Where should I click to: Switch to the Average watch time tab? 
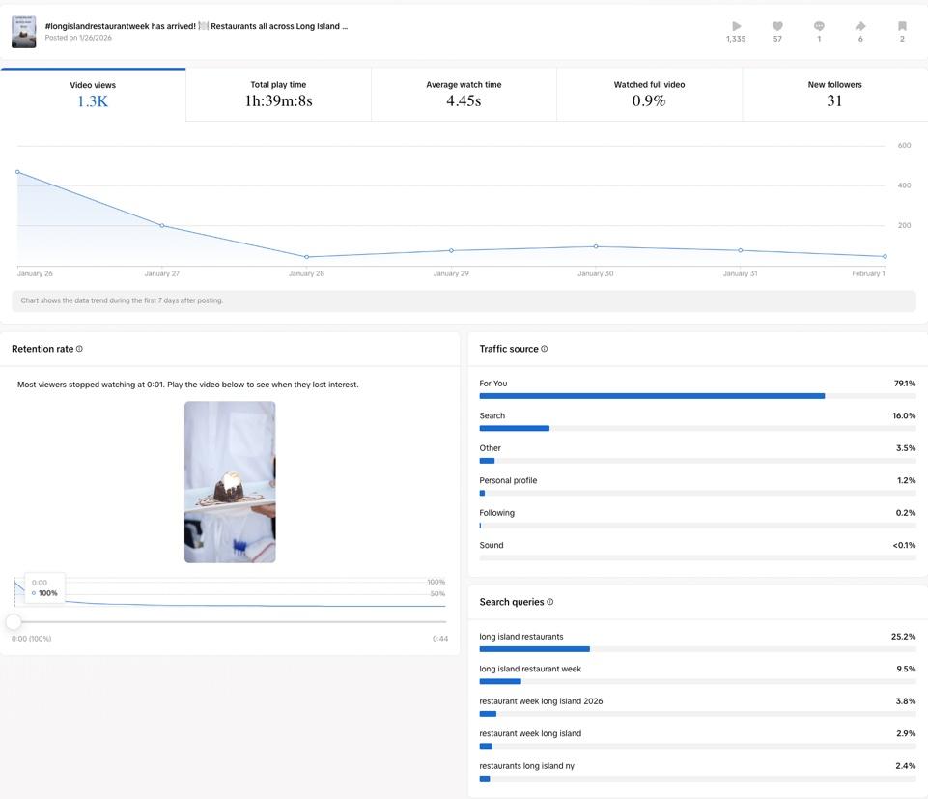pos(464,95)
